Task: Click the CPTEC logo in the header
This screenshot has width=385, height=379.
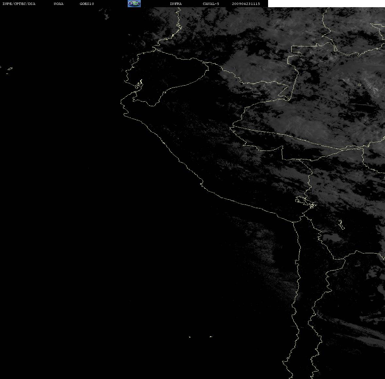Action: (134, 4)
